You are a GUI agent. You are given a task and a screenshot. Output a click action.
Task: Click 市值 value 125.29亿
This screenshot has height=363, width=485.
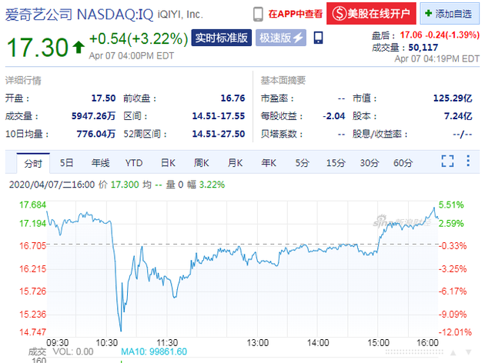(453, 98)
